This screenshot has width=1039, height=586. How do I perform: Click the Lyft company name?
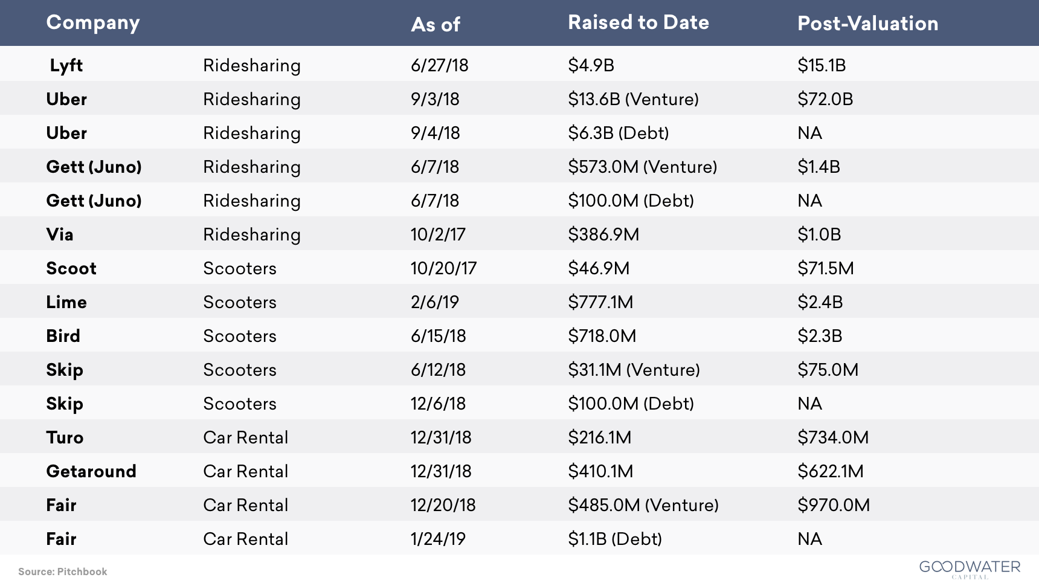coord(66,65)
